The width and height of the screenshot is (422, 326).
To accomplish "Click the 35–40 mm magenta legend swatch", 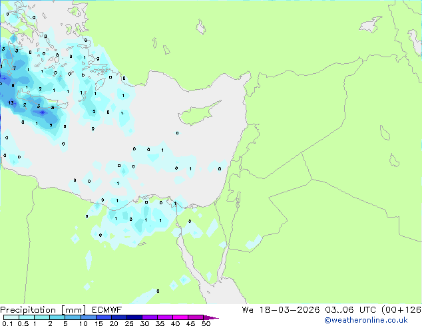I will 164,317.
